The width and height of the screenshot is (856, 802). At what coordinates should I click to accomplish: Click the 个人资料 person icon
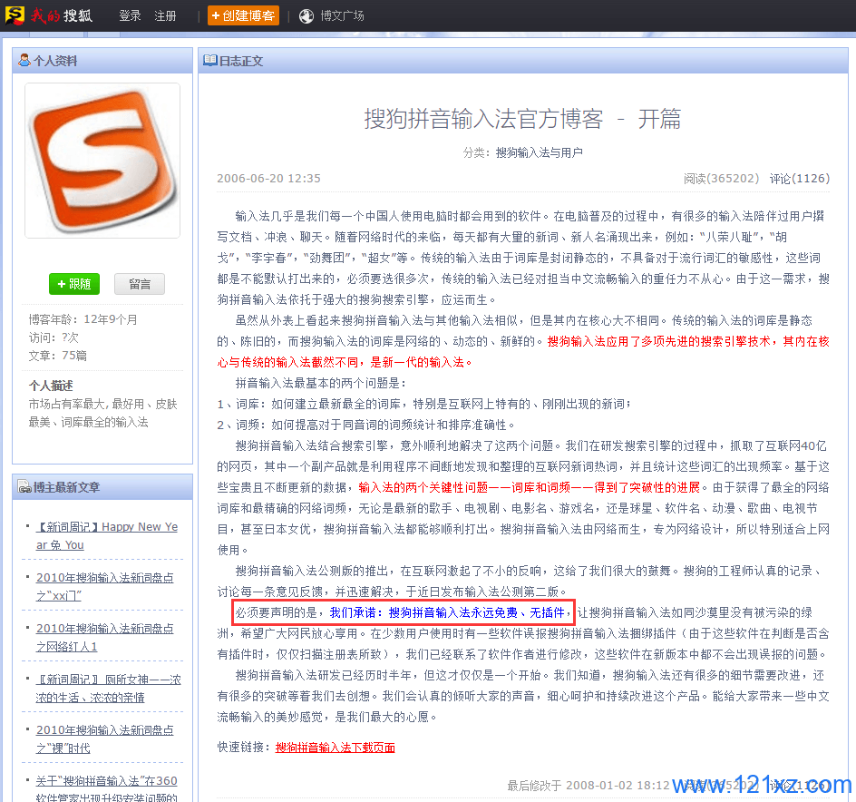click(24, 60)
